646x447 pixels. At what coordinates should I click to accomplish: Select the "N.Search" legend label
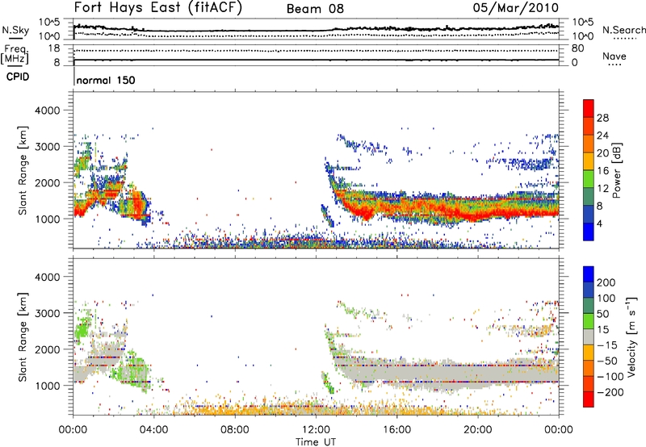tap(623, 30)
